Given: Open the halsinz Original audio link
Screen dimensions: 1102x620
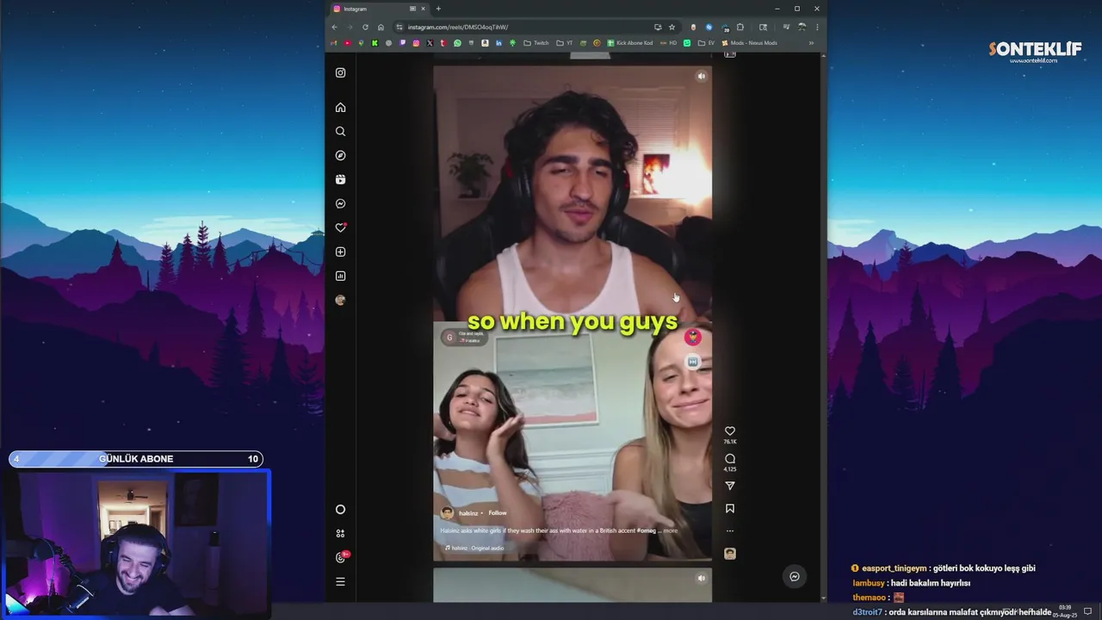Looking at the screenshot, I should pyautogui.click(x=474, y=548).
